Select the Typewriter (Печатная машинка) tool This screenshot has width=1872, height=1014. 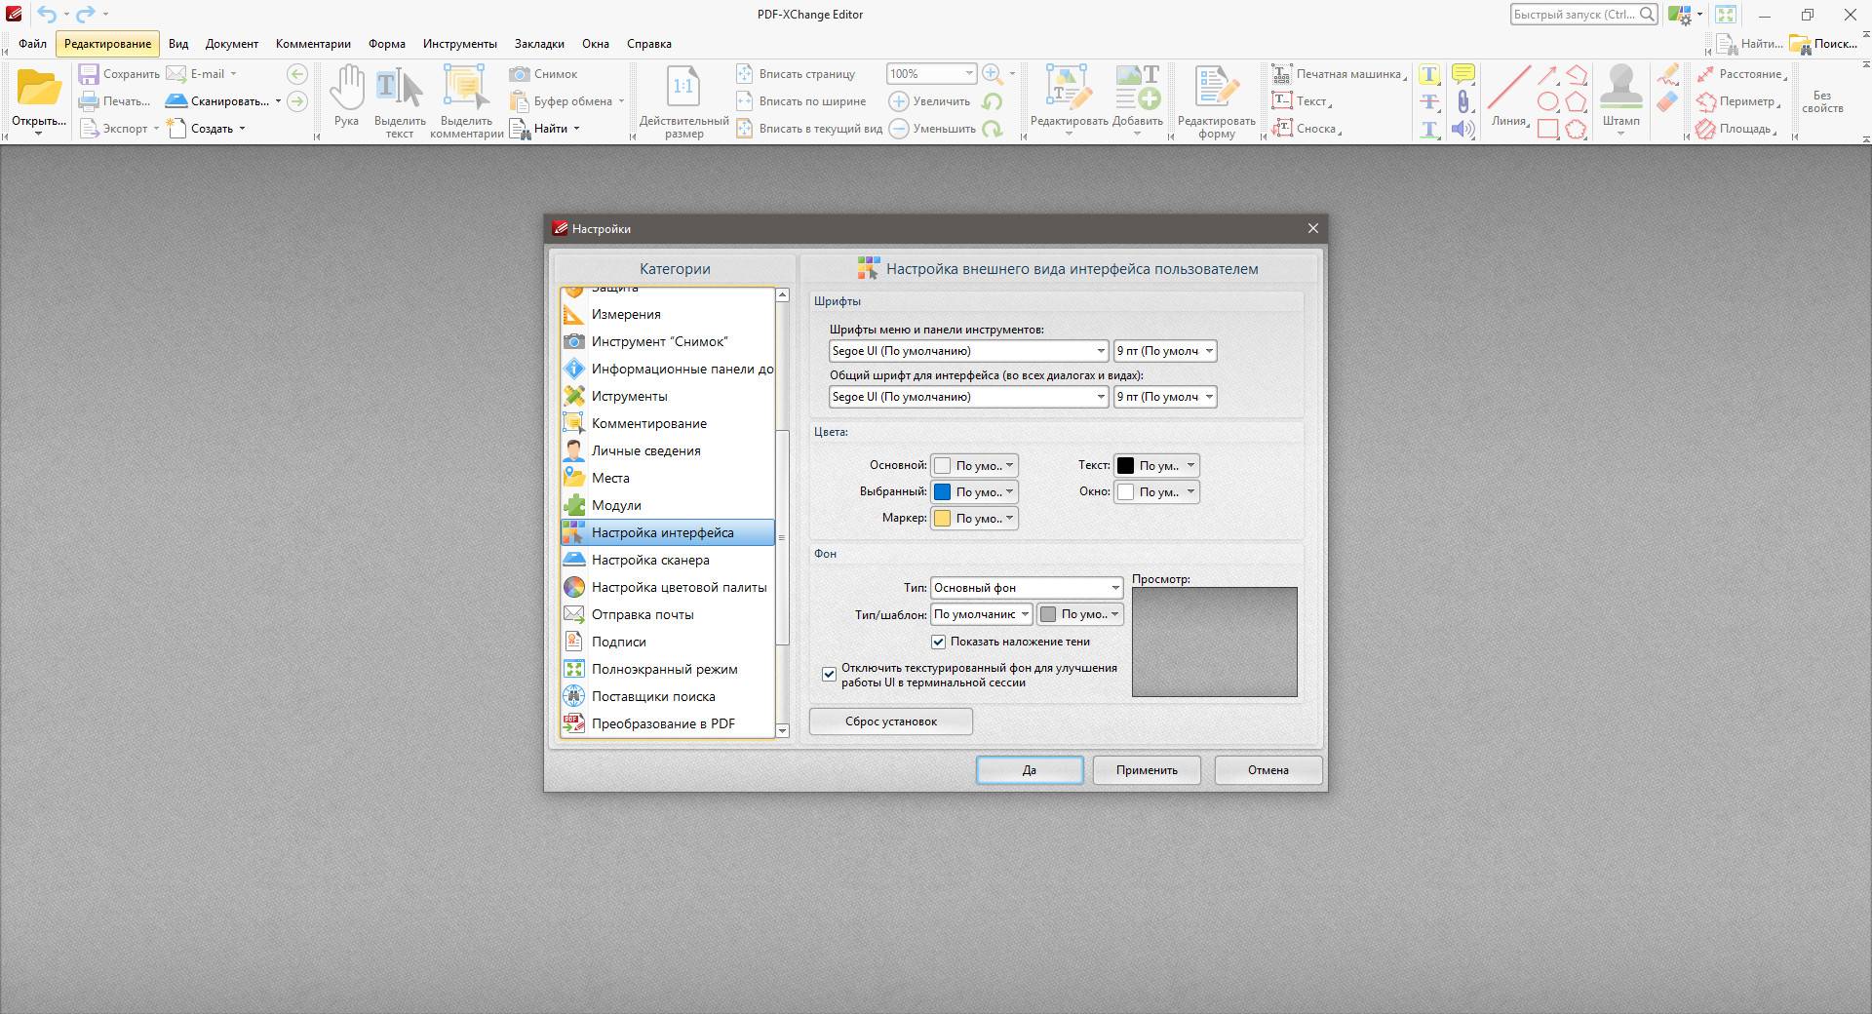[1282, 74]
